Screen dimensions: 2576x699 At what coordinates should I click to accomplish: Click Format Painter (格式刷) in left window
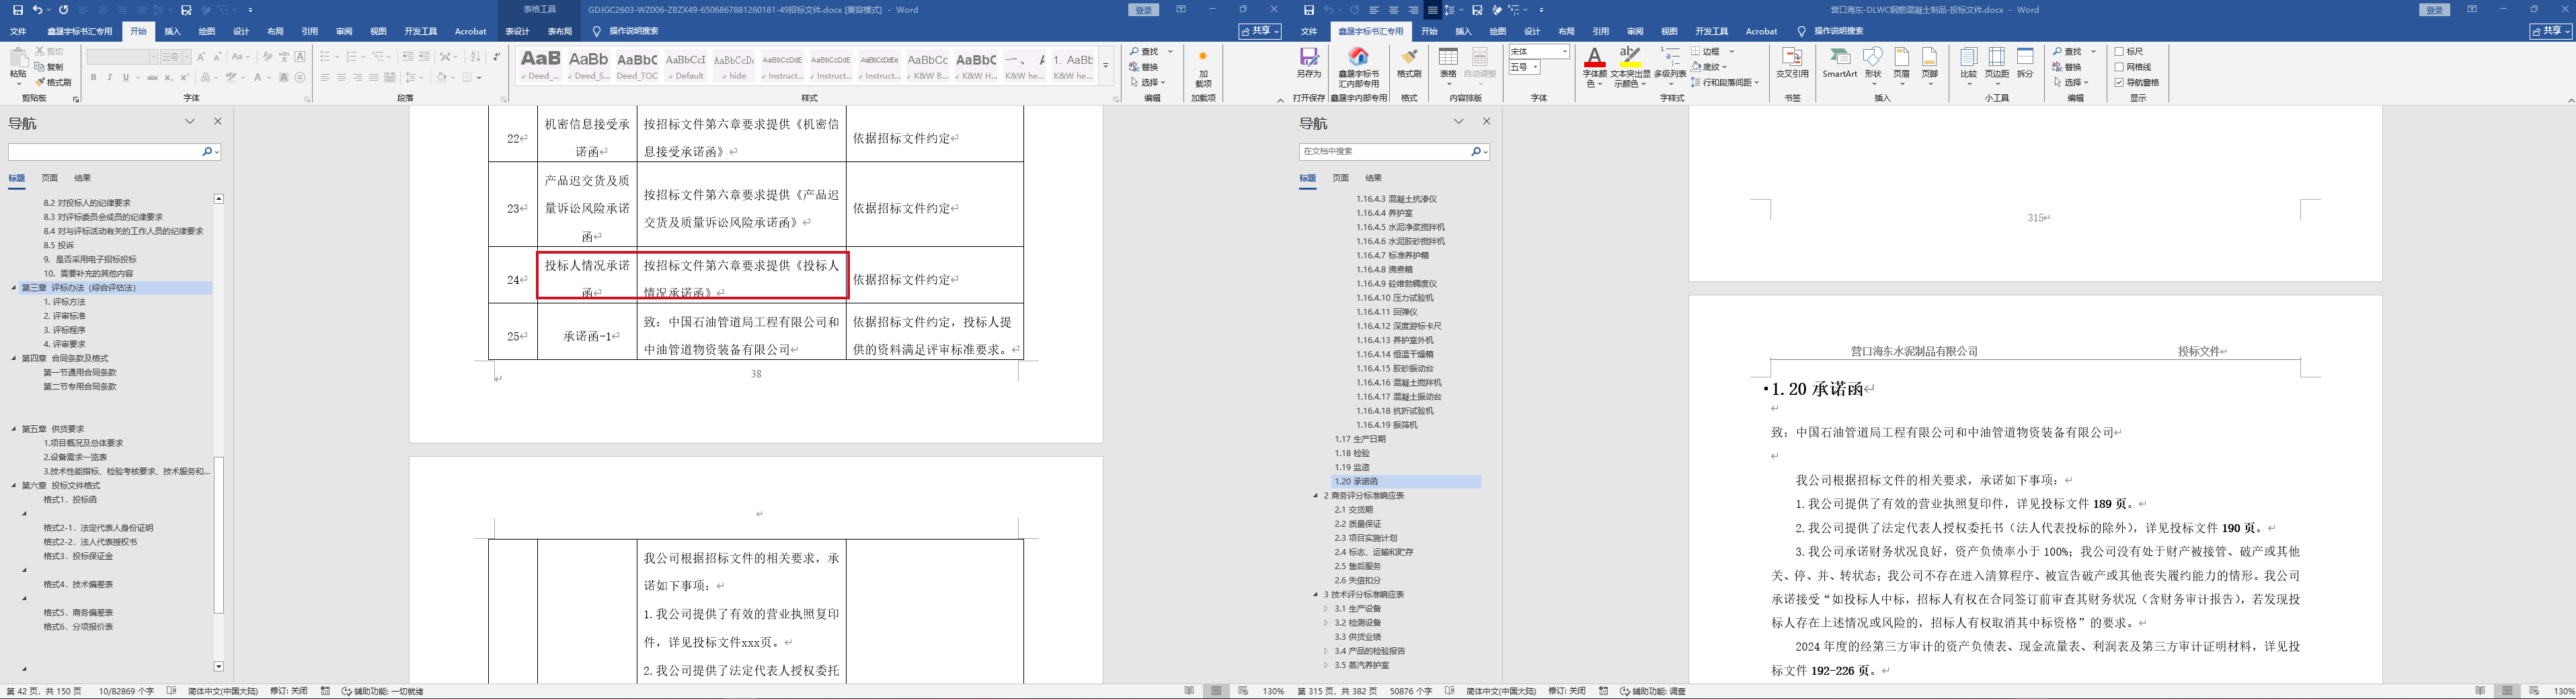coord(54,82)
